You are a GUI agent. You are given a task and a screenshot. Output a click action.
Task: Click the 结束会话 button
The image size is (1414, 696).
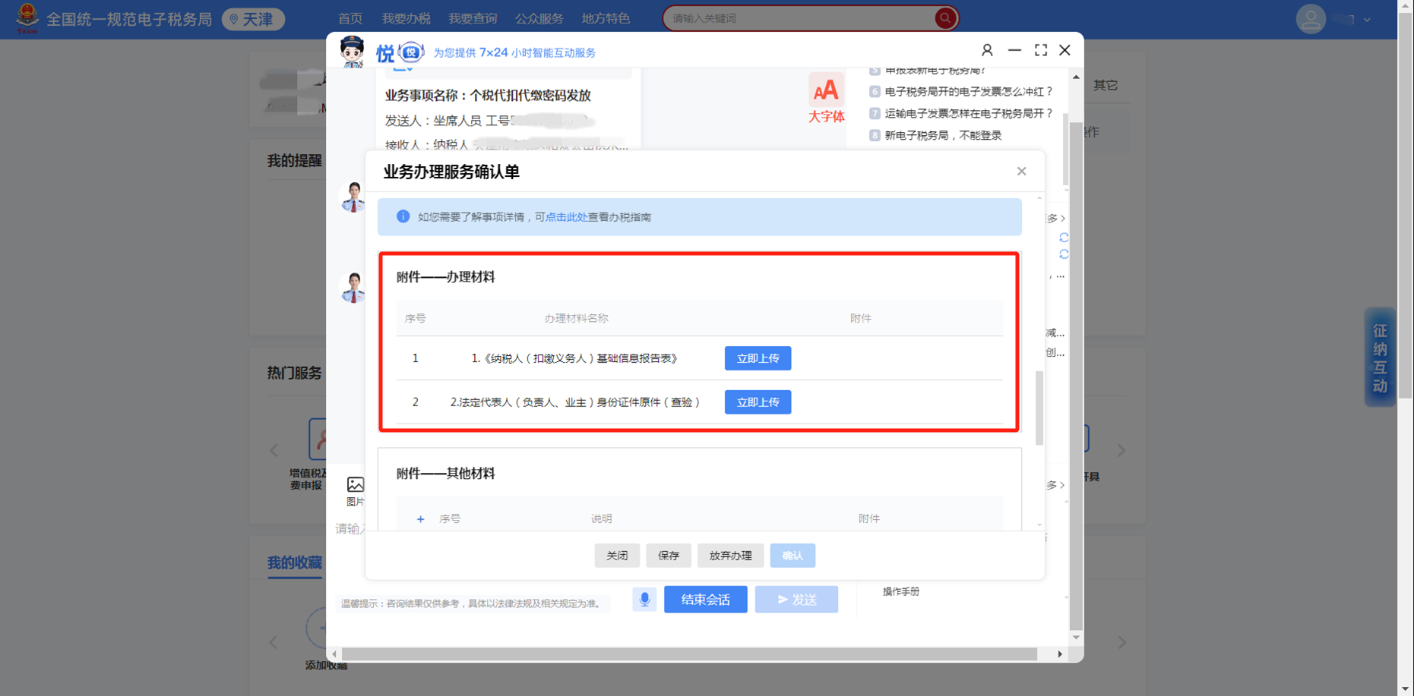705,600
